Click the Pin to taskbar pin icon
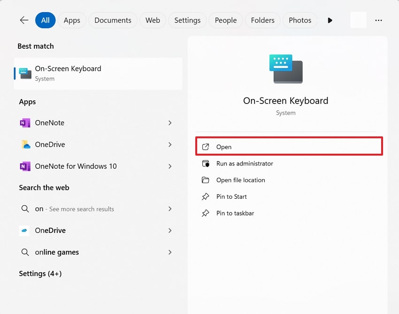 [205, 213]
